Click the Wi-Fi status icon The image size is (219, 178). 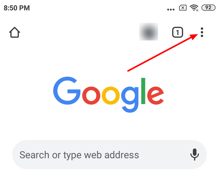pos(194,8)
